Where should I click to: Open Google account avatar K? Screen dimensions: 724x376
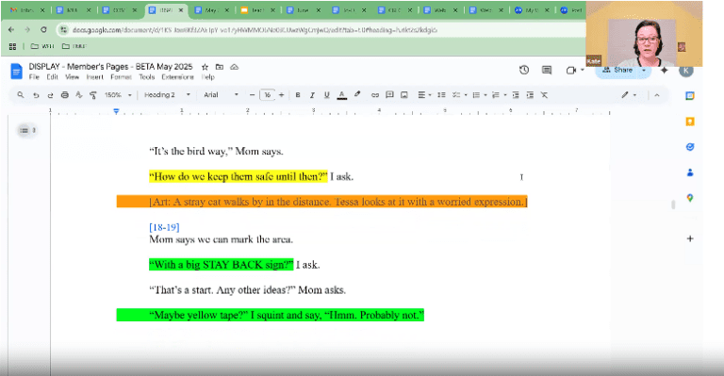685,71
